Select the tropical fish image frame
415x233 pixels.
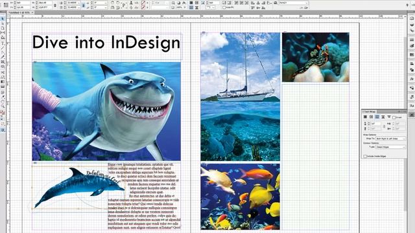tap(240, 197)
